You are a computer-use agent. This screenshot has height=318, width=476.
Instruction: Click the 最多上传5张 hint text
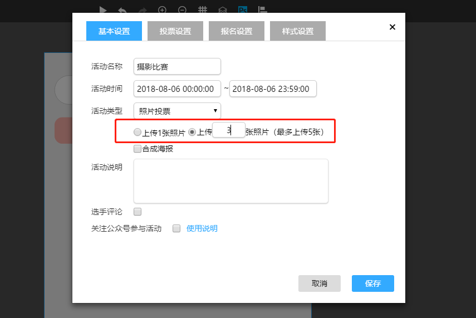[x=299, y=132]
